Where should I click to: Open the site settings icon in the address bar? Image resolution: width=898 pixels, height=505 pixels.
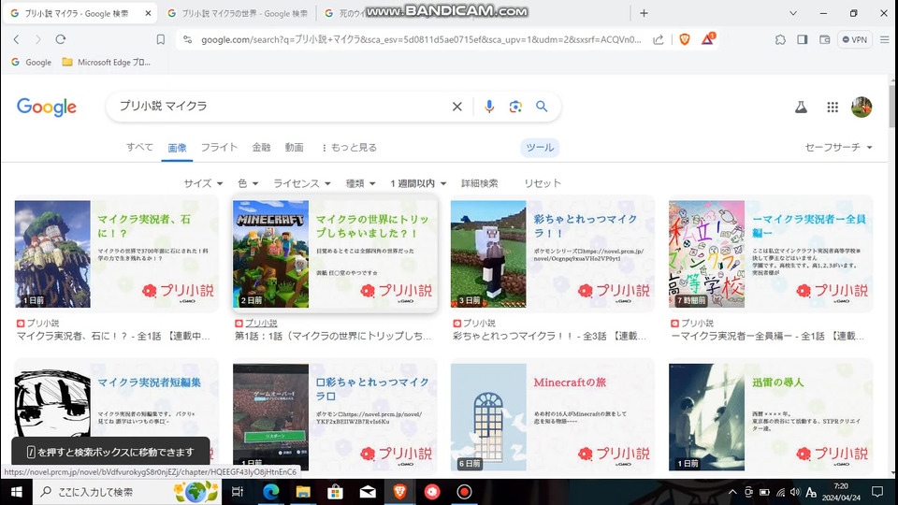pyautogui.click(x=187, y=39)
